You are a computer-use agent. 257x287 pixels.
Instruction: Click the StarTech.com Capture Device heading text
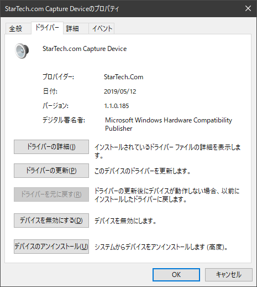pyautogui.click(x=85, y=49)
